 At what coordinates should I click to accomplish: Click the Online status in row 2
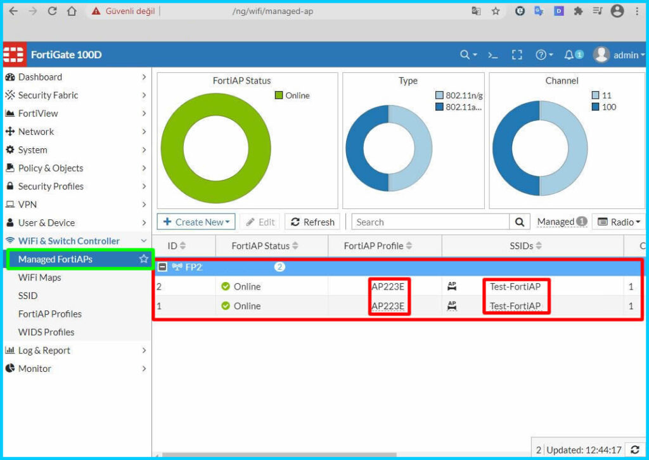(x=241, y=286)
